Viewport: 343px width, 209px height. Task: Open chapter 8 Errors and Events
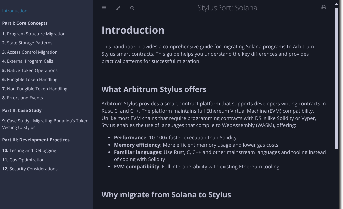click(23, 98)
